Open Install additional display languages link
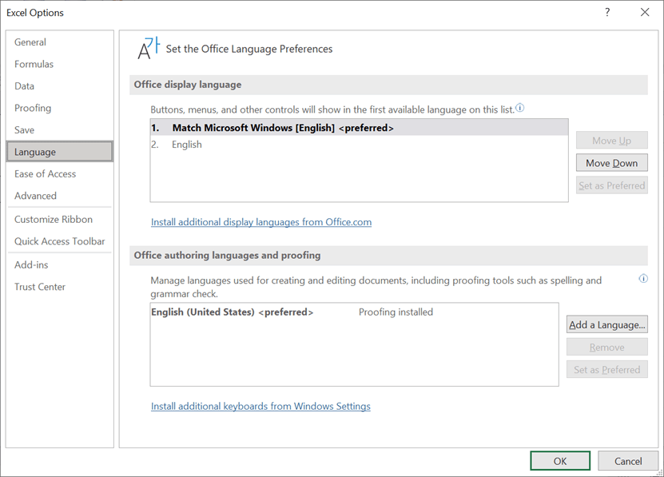This screenshot has height=477, width=664. pos(261,222)
